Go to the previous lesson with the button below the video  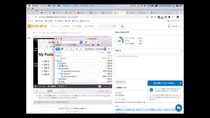pyautogui.click(x=37, y=91)
